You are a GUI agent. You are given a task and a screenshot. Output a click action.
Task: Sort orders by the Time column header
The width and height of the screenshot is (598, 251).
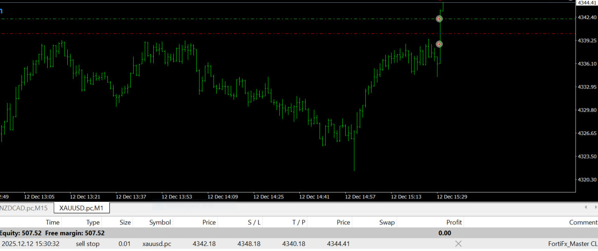tap(52, 222)
